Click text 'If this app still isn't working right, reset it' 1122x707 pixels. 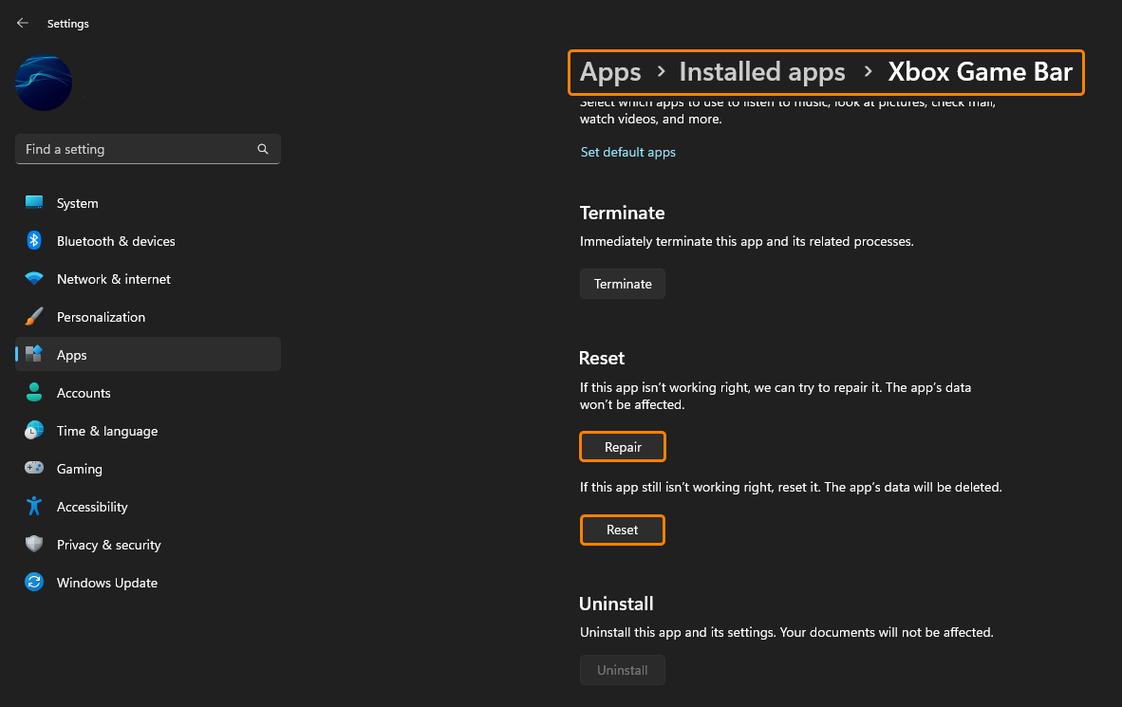[x=699, y=487]
